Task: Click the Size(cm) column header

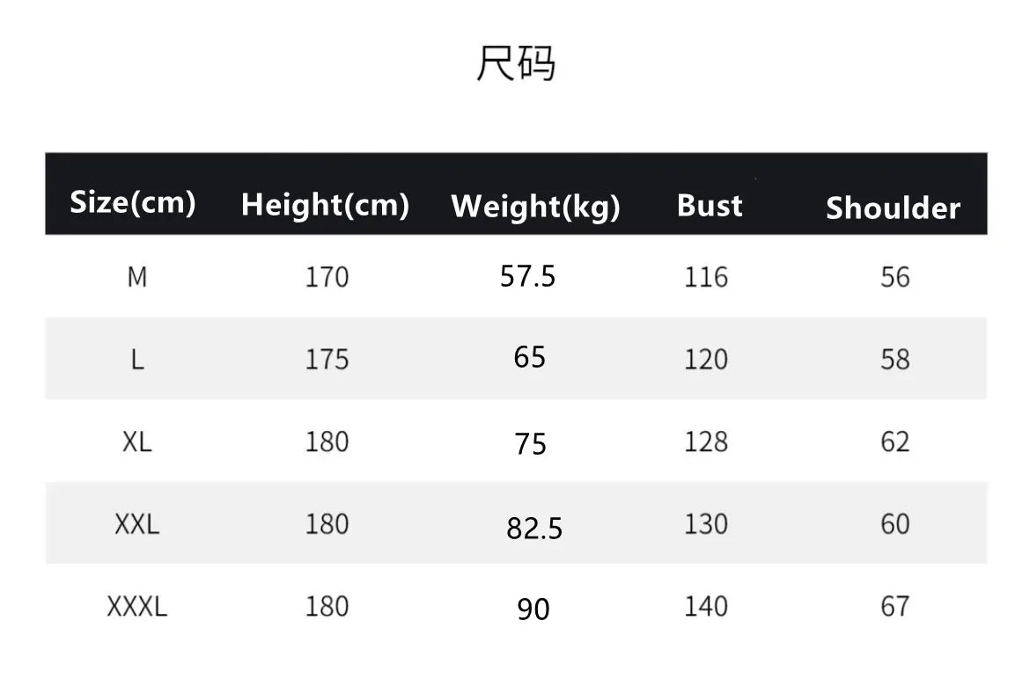Action: click(133, 202)
